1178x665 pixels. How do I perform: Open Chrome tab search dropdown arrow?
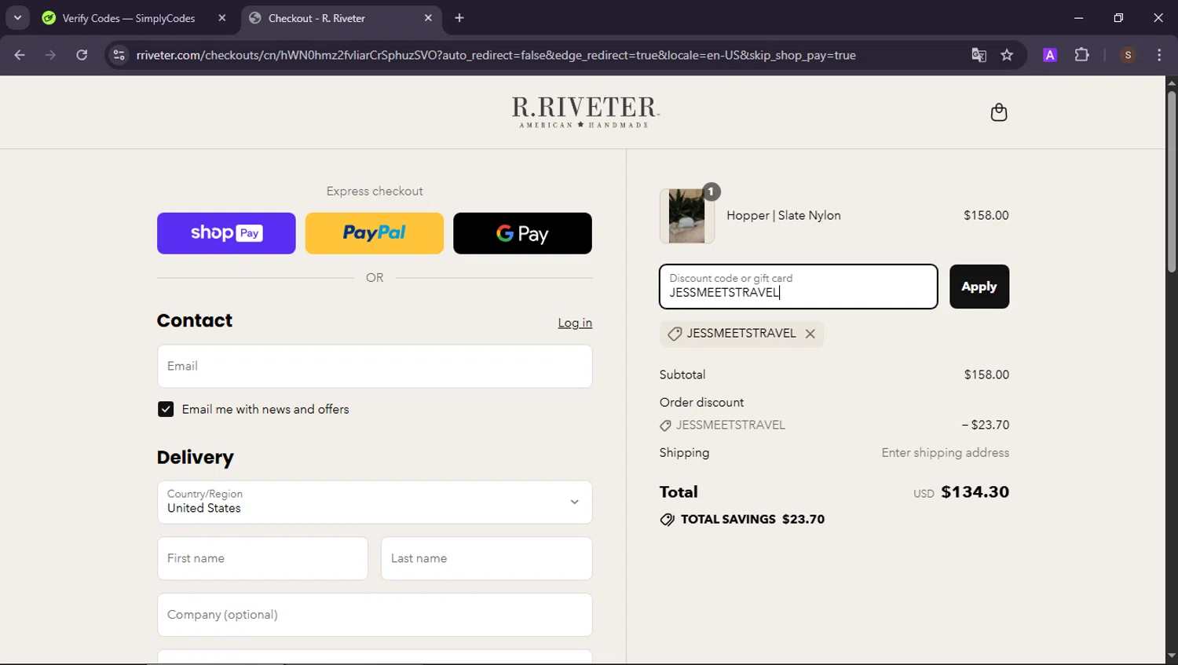pos(17,17)
